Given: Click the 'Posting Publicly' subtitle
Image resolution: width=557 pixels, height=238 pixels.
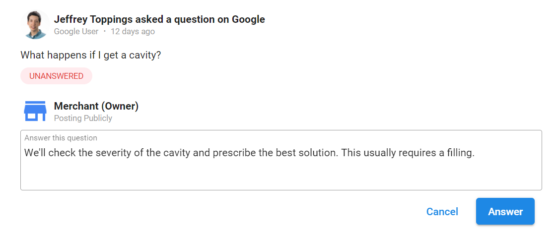Looking at the screenshot, I should (x=83, y=118).
